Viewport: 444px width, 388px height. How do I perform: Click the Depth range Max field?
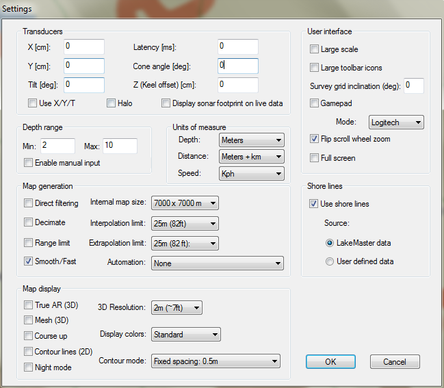coord(120,146)
